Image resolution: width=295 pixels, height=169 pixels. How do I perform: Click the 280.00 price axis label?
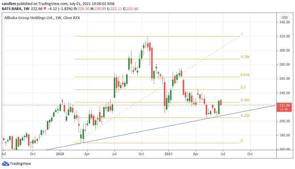pos(284,65)
